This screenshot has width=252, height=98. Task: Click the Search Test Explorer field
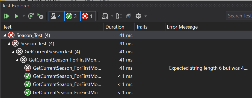239,16
